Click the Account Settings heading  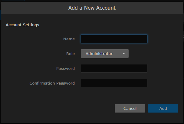[x=22, y=25]
